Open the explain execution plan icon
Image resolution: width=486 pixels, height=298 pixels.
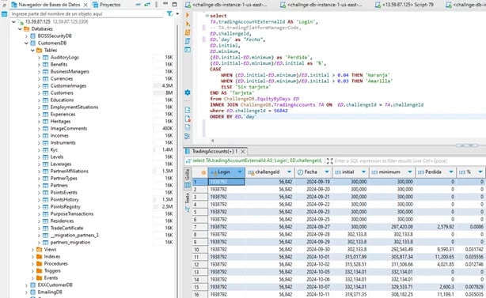[x=188, y=41]
